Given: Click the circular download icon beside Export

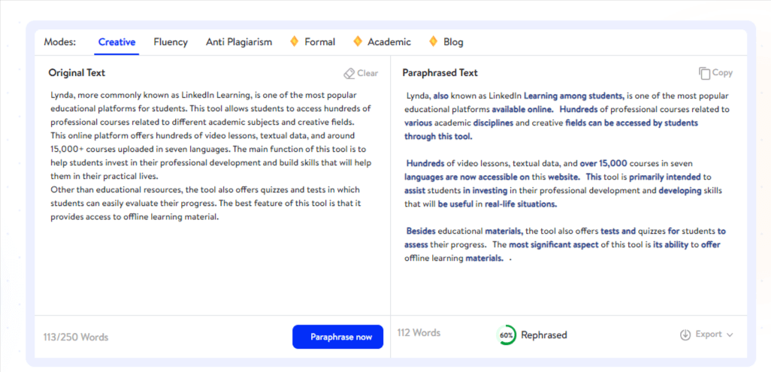Looking at the screenshot, I should point(685,335).
